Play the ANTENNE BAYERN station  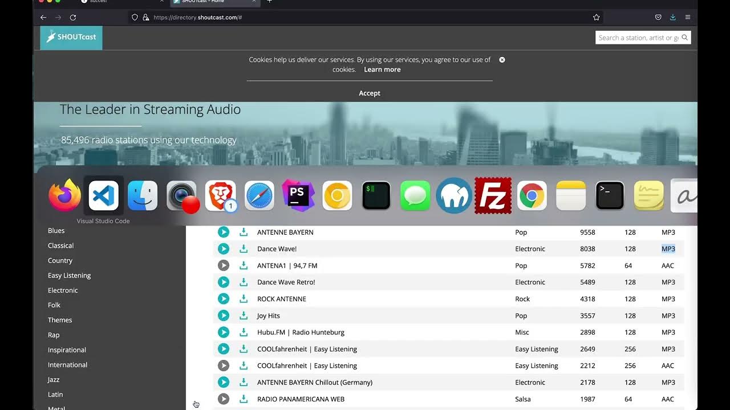coord(224,232)
